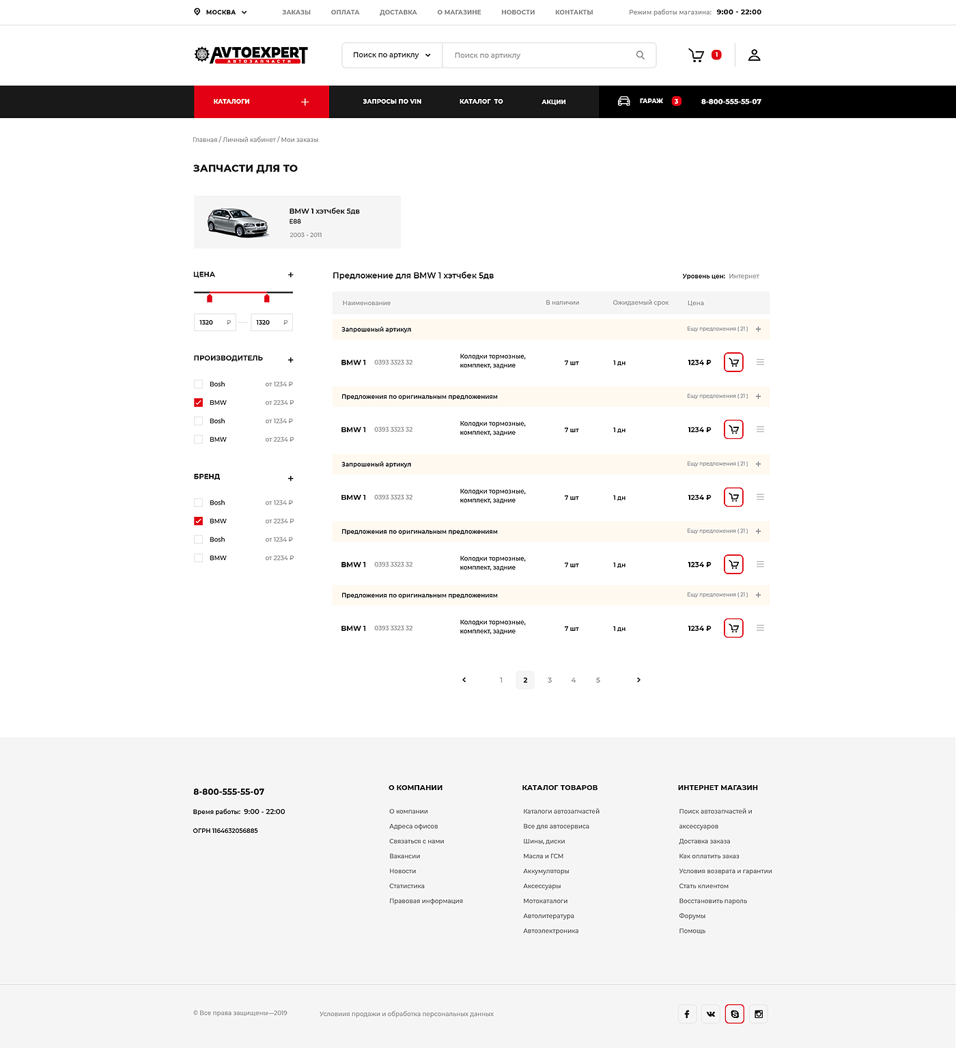Open the Акции tab
Viewport: 956px width, 1048px height.
click(554, 102)
